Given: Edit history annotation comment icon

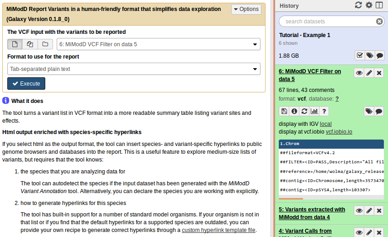Looking at the screenshot, I should [380, 55].
